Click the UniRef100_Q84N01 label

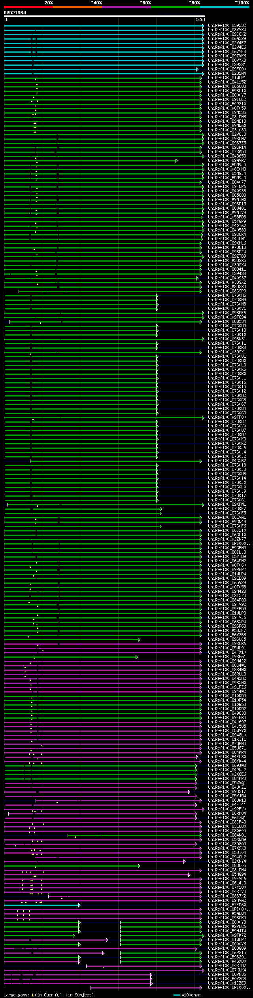(227, 835)
